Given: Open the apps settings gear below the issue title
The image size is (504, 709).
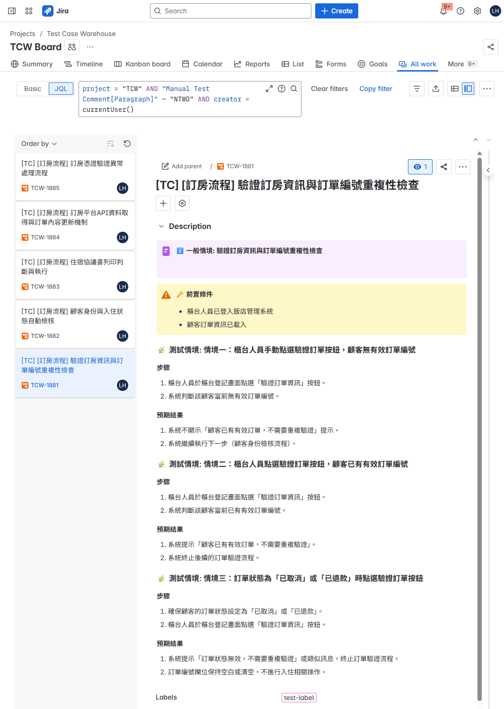Looking at the screenshot, I should click(x=182, y=203).
